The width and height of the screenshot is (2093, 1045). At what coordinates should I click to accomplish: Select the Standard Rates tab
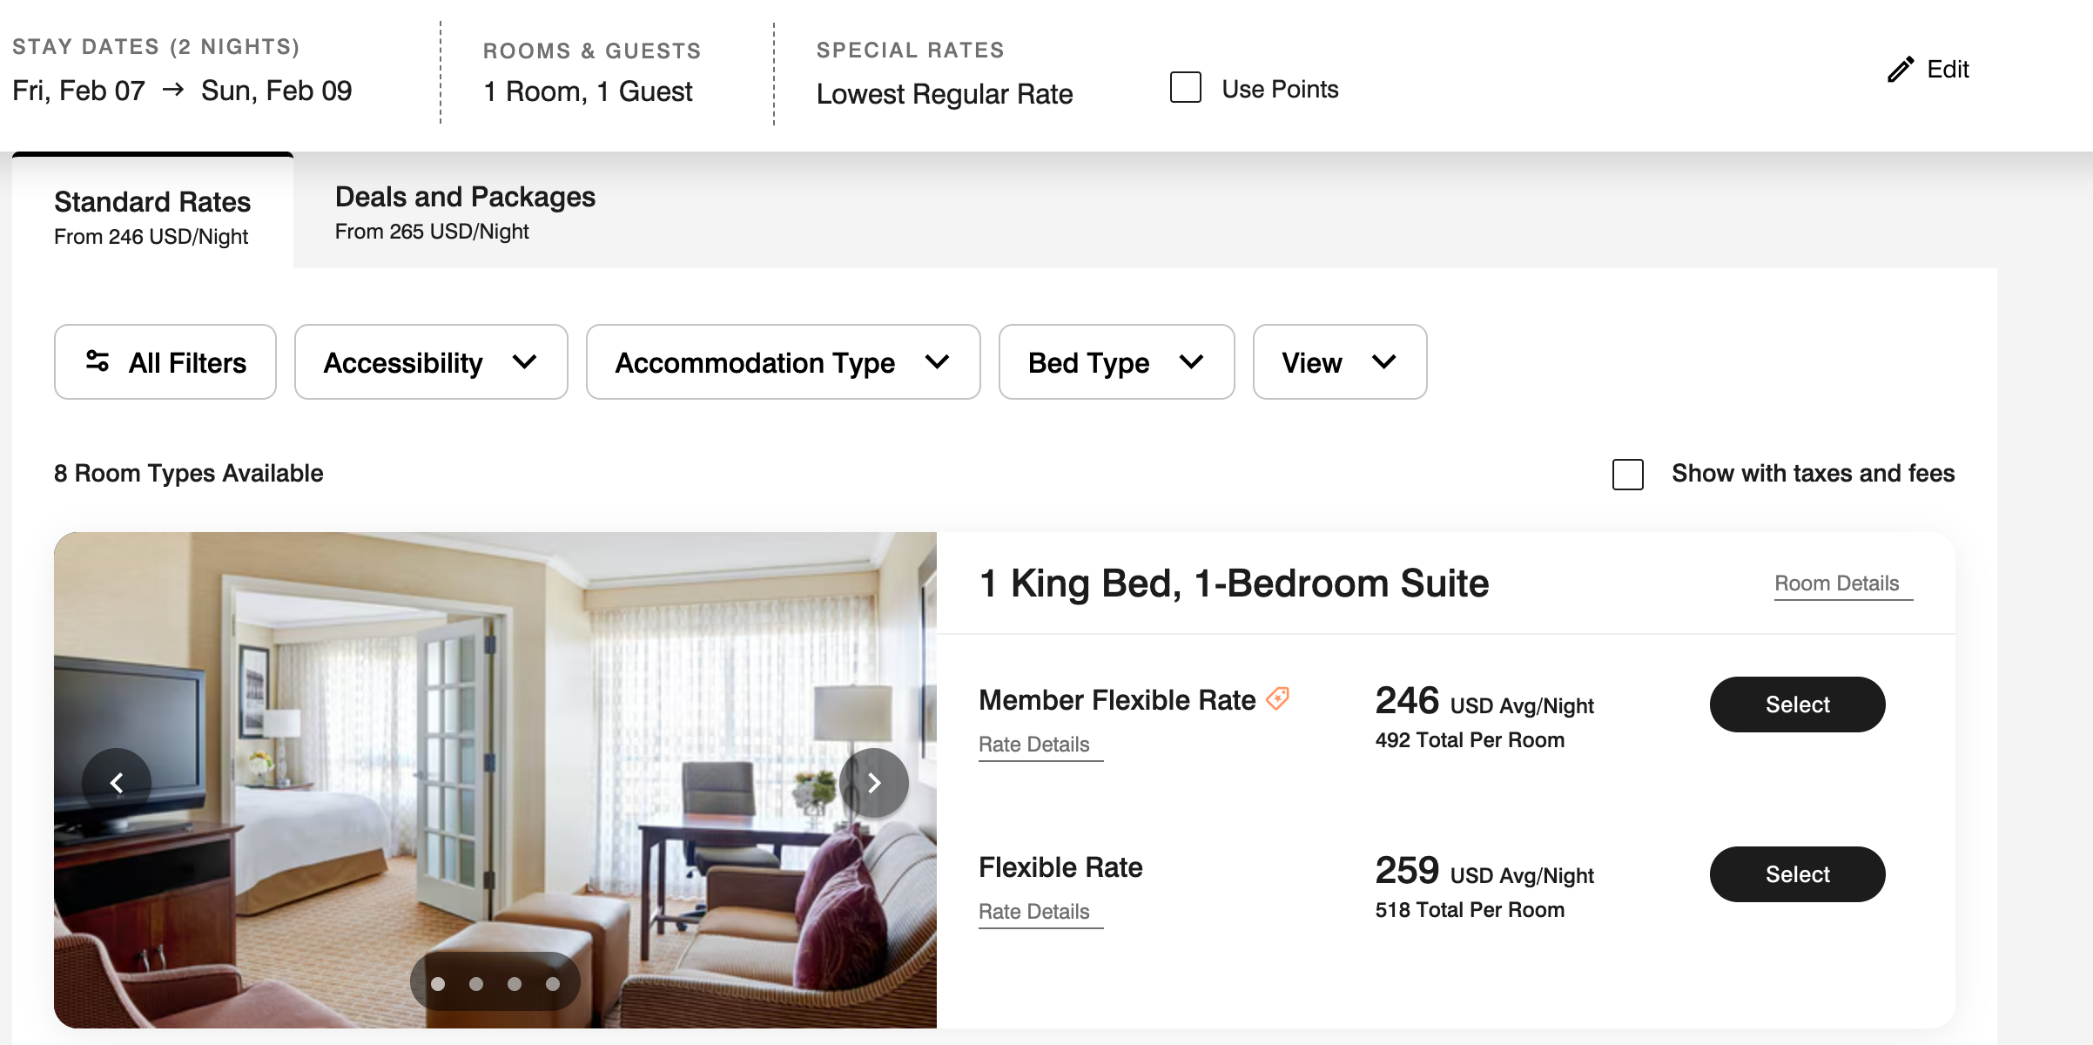pyautogui.click(x=152, y=213)
